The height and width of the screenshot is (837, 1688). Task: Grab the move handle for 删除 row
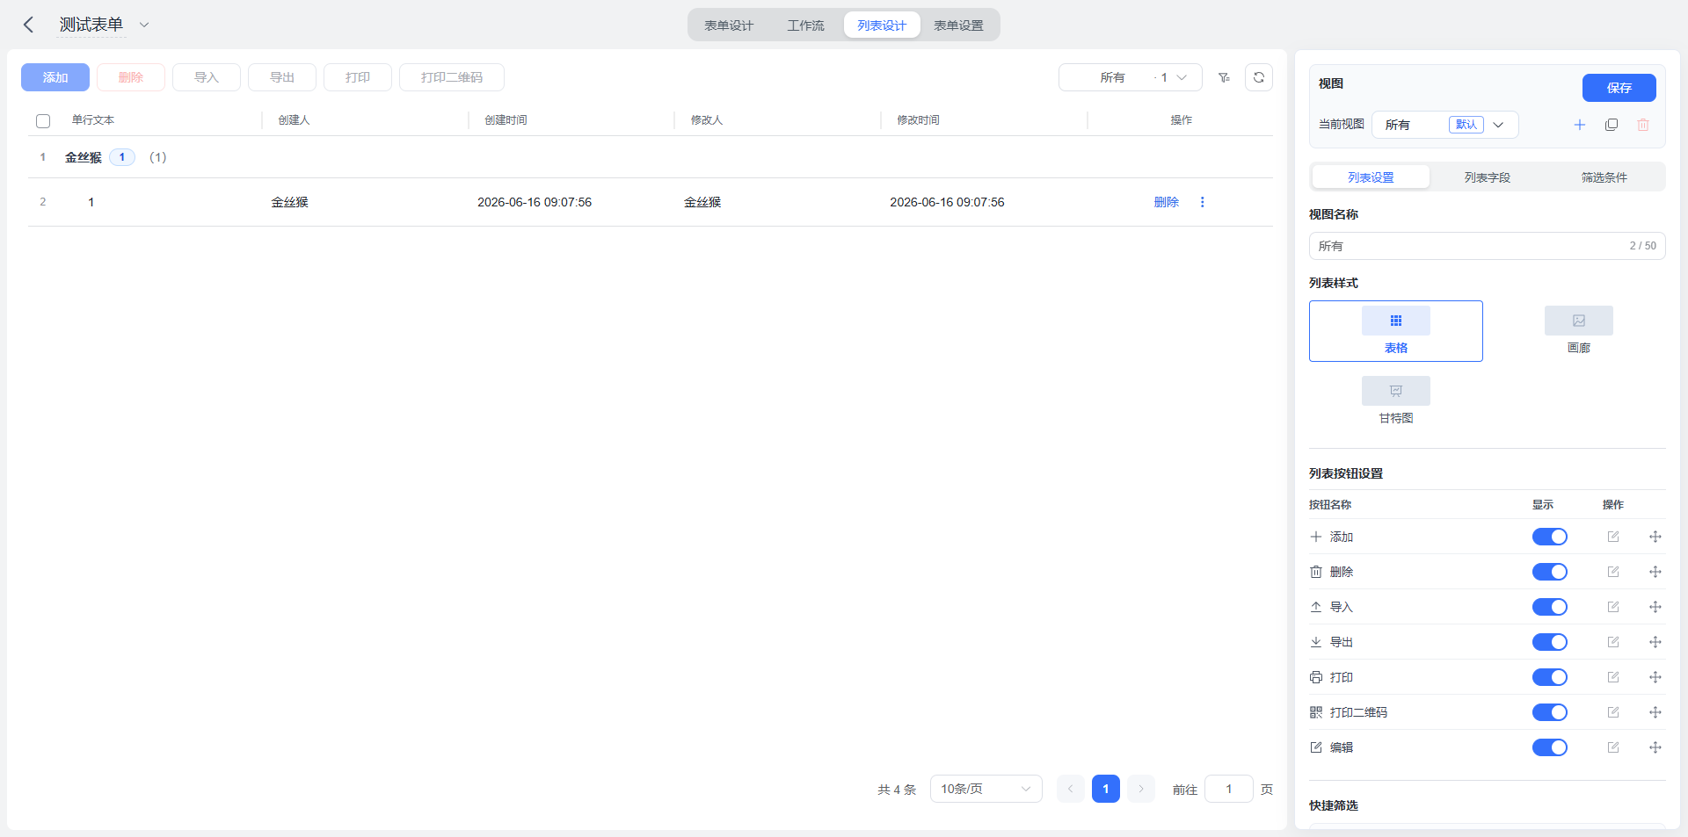click(x=1655, y=572)
